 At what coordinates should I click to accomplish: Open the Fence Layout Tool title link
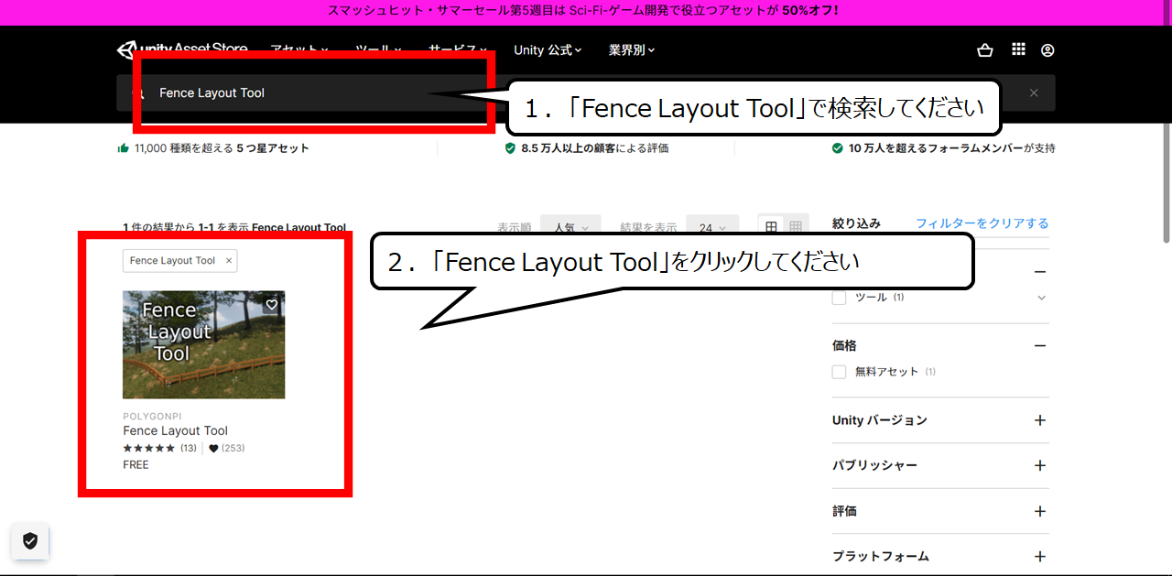tap(175, 430)
